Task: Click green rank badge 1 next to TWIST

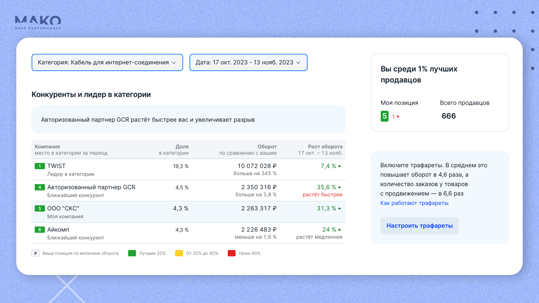Action: (40, 166)
